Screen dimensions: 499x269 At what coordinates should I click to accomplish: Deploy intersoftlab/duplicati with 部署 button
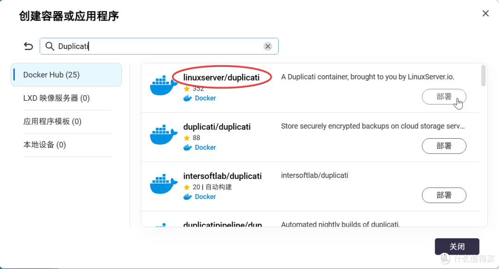pos(444,195)
